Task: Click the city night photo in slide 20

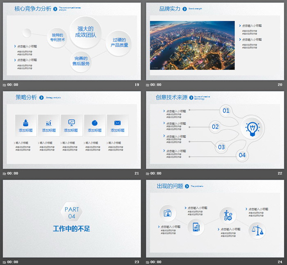Action: [x=192, y=45]
